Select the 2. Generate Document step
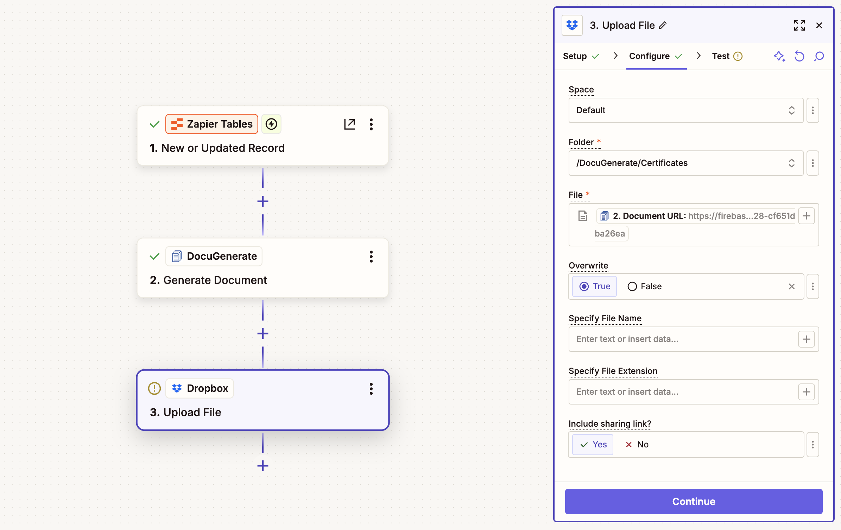The width and height of the screenshot is (841, 530). tap(263, 268)
